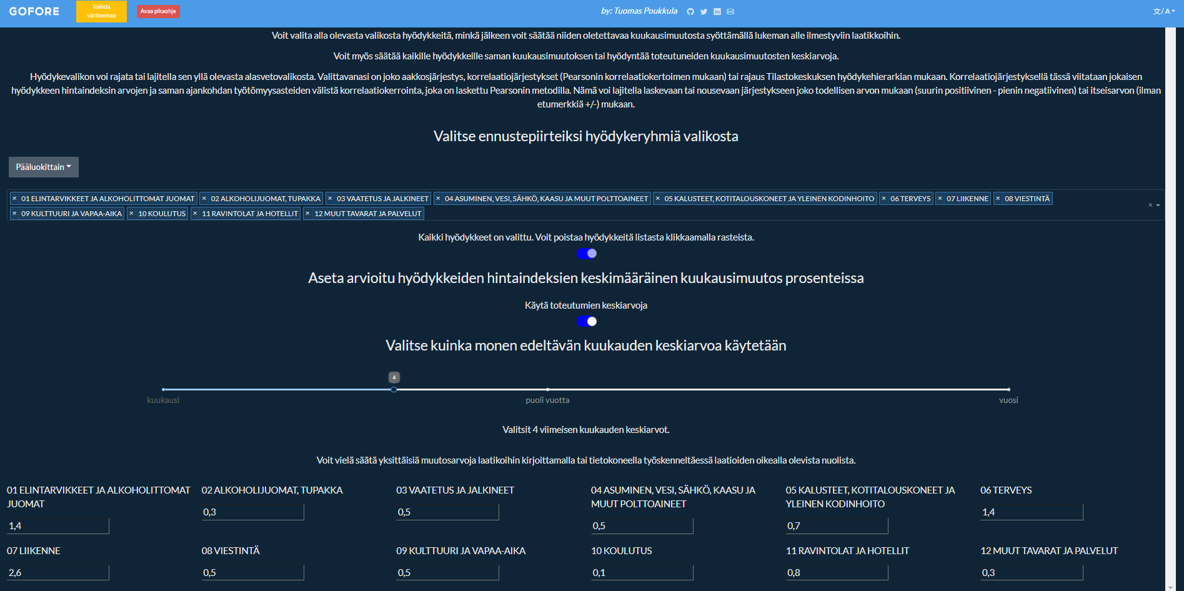Click the 'Vaihda väriteemaa' button
Image resolution: width=1184 pixels, height=591 pixels.
pos(101,11)
